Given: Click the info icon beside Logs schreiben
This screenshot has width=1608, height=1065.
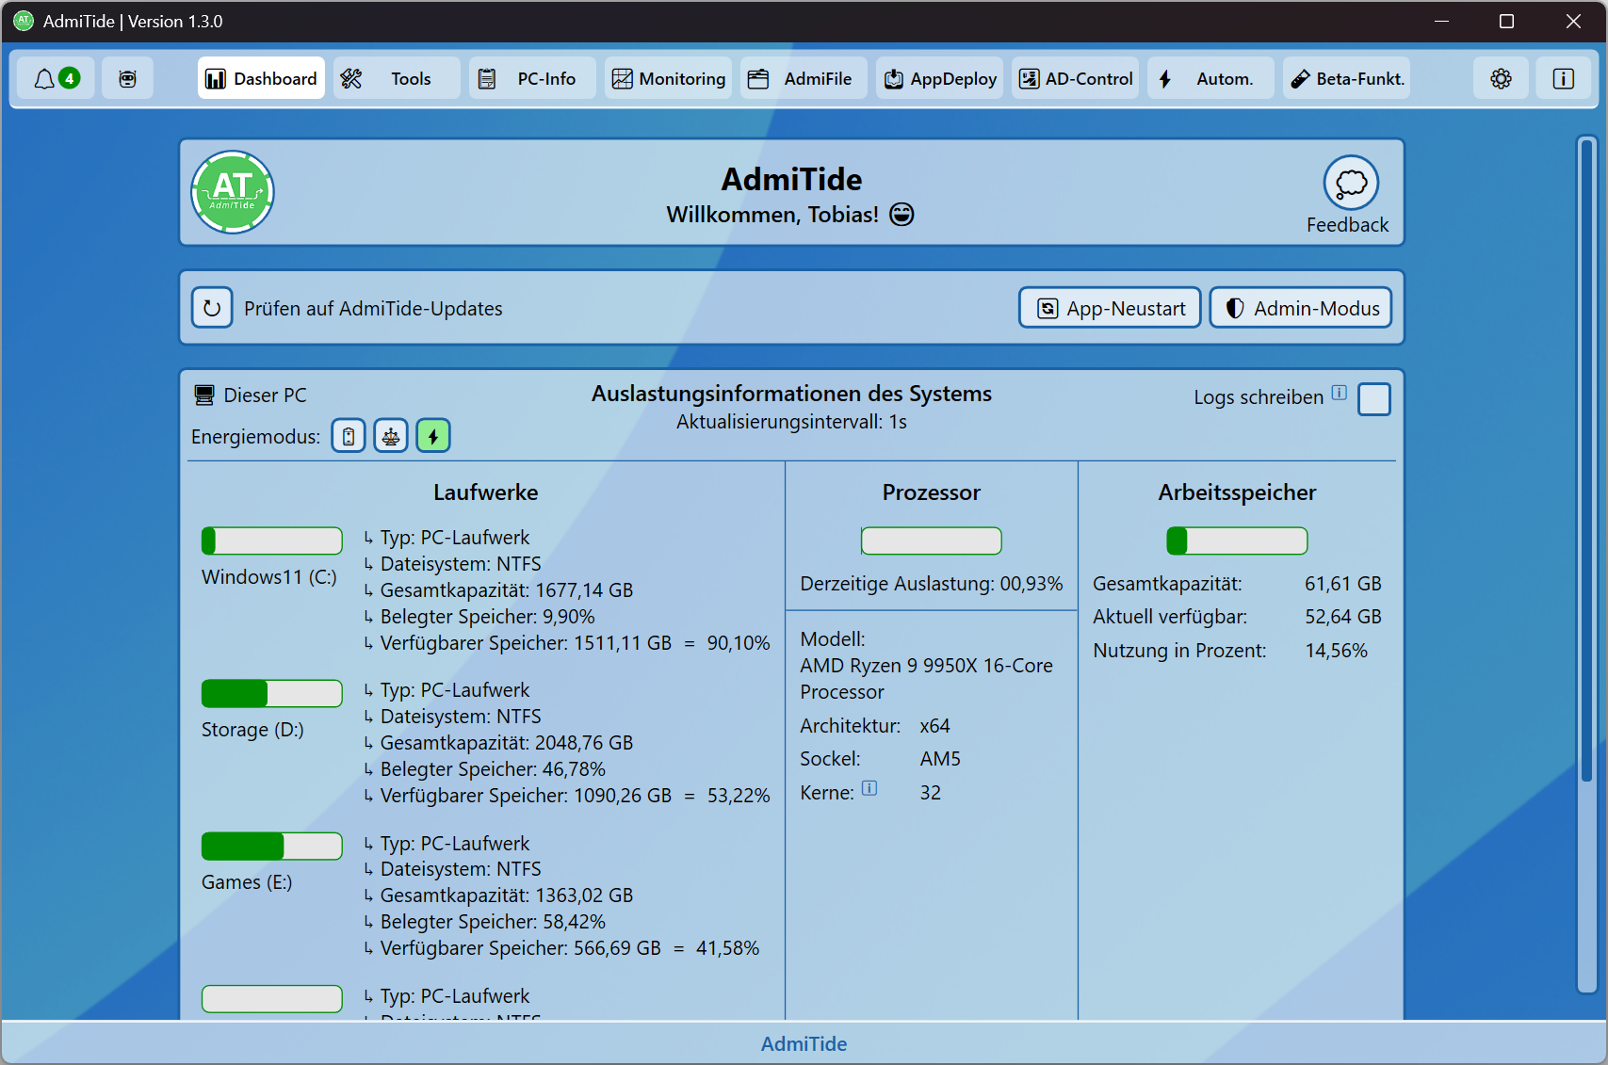Looking at the screenshot, I should coord(1339,393).
